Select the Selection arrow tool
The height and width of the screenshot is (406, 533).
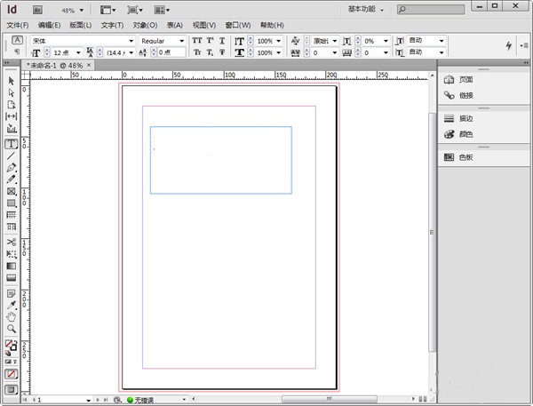12,81
